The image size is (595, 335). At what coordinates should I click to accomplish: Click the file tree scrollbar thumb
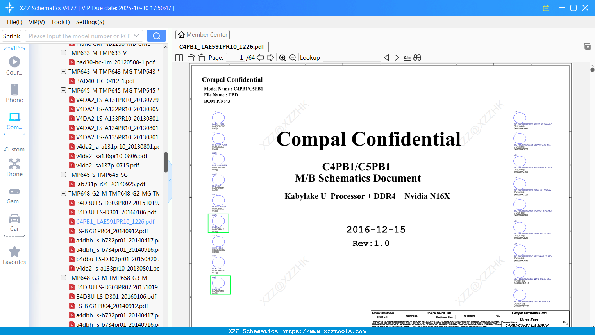[166, 162]
